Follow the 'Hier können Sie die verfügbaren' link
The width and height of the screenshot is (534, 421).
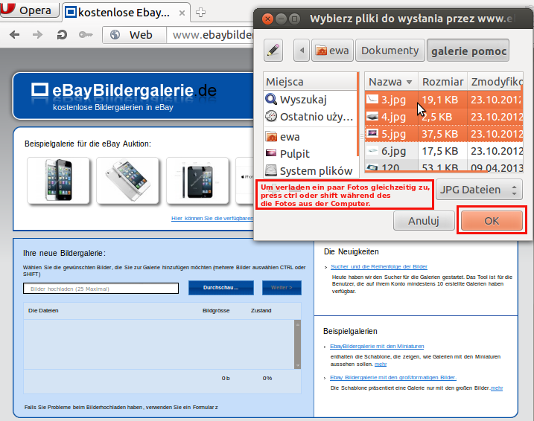tap(212, 219)
